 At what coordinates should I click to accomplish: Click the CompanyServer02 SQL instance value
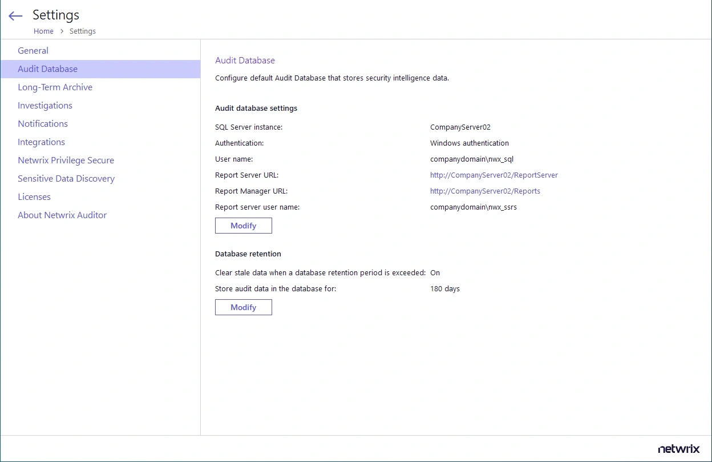pyautogui.click(x=460, y=127)
